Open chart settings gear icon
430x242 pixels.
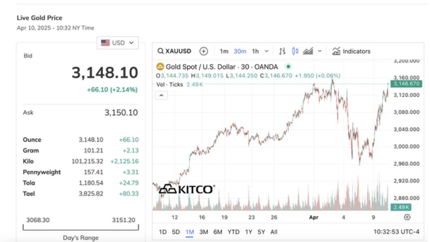coord(407,217)
